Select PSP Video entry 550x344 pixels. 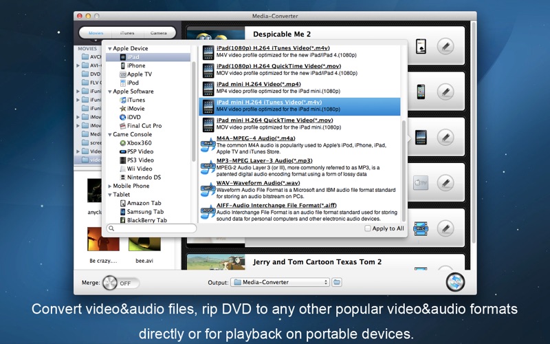coord(136,151)
